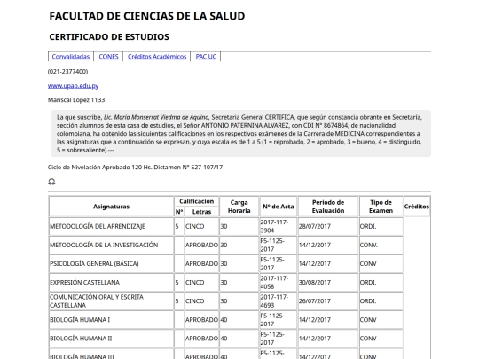Viewport: 479px width, 359px height.
Task: Follow the www.upap.edu.py link
Action: (73, 86)
